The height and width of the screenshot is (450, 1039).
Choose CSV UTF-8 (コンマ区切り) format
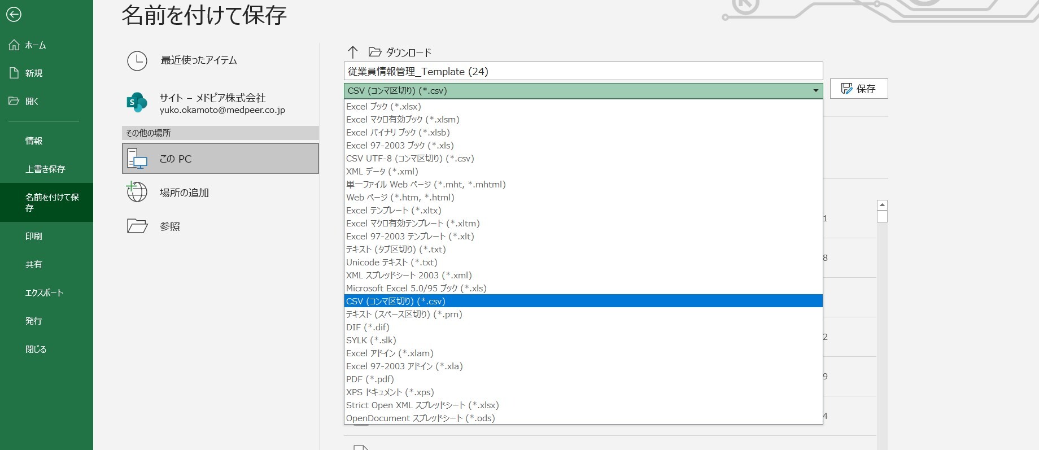[x=410, y=159]
